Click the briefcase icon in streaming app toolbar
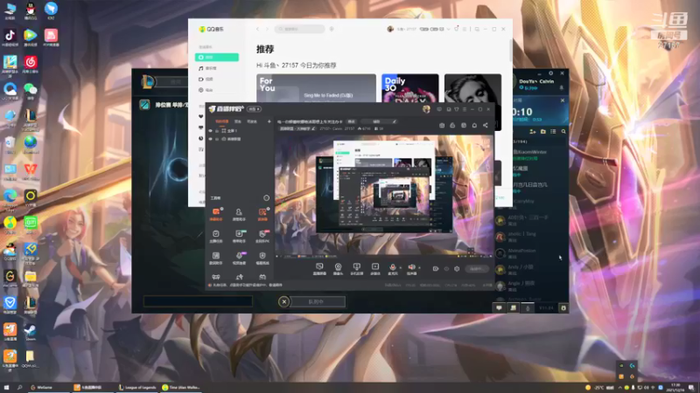This screenshot has height=393, width=700. [x=442, y=125]
